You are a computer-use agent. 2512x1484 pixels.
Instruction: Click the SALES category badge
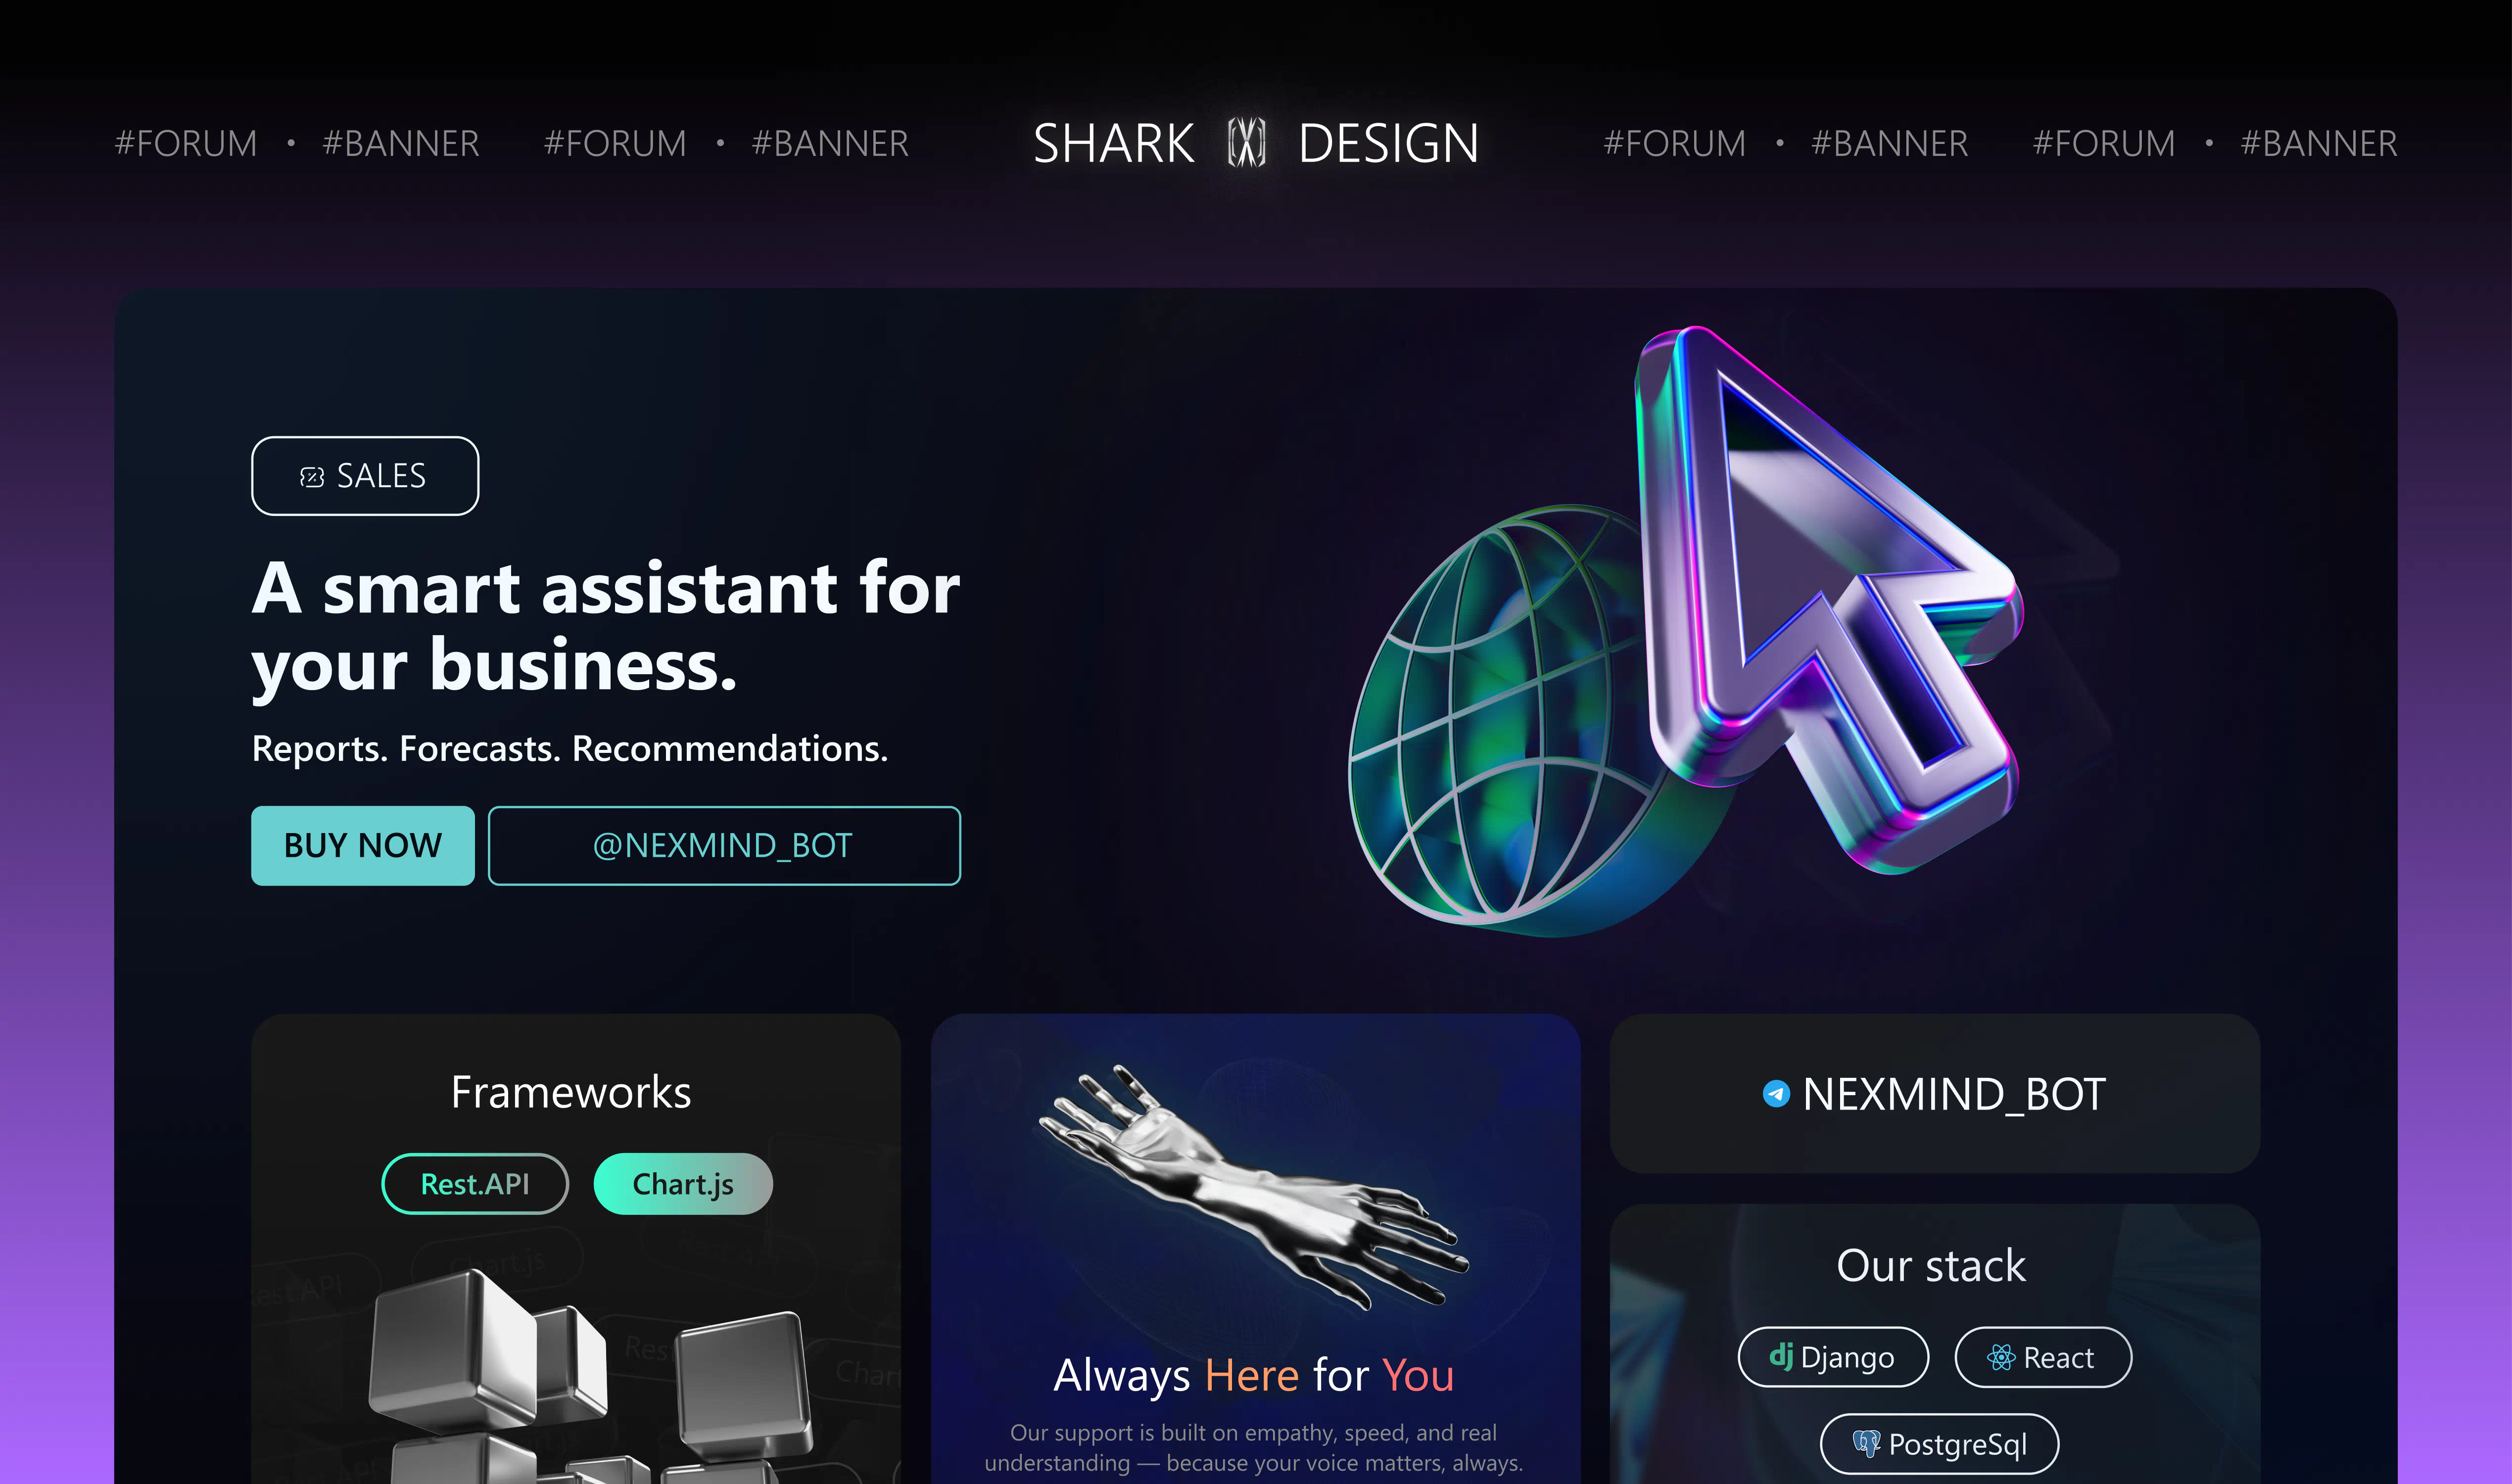tap(365, 476)
